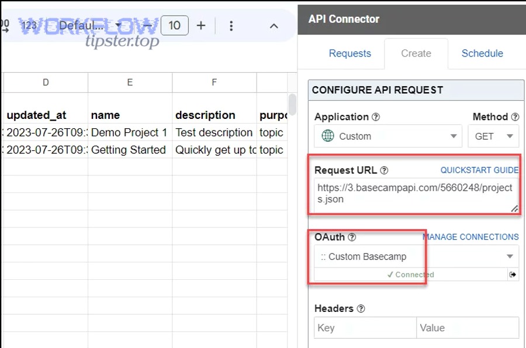Click the disconnect icon next to Connected status

tap(513, 274)
